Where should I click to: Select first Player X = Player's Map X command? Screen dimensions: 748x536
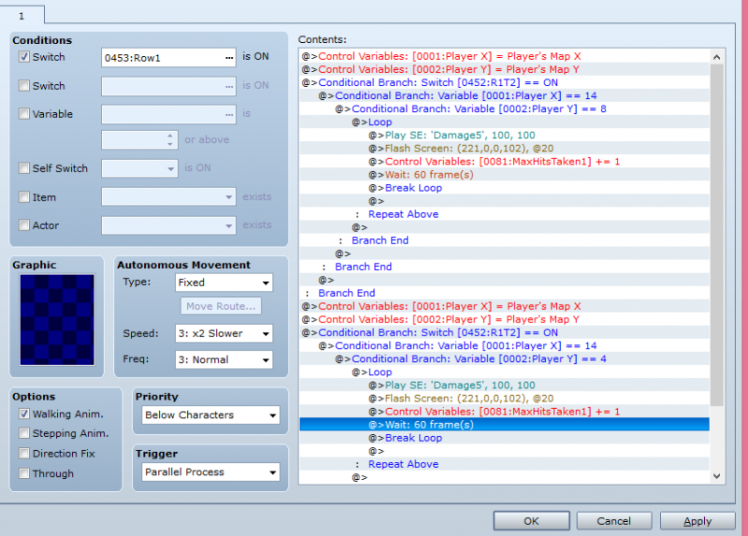click(x=505, y=56)
